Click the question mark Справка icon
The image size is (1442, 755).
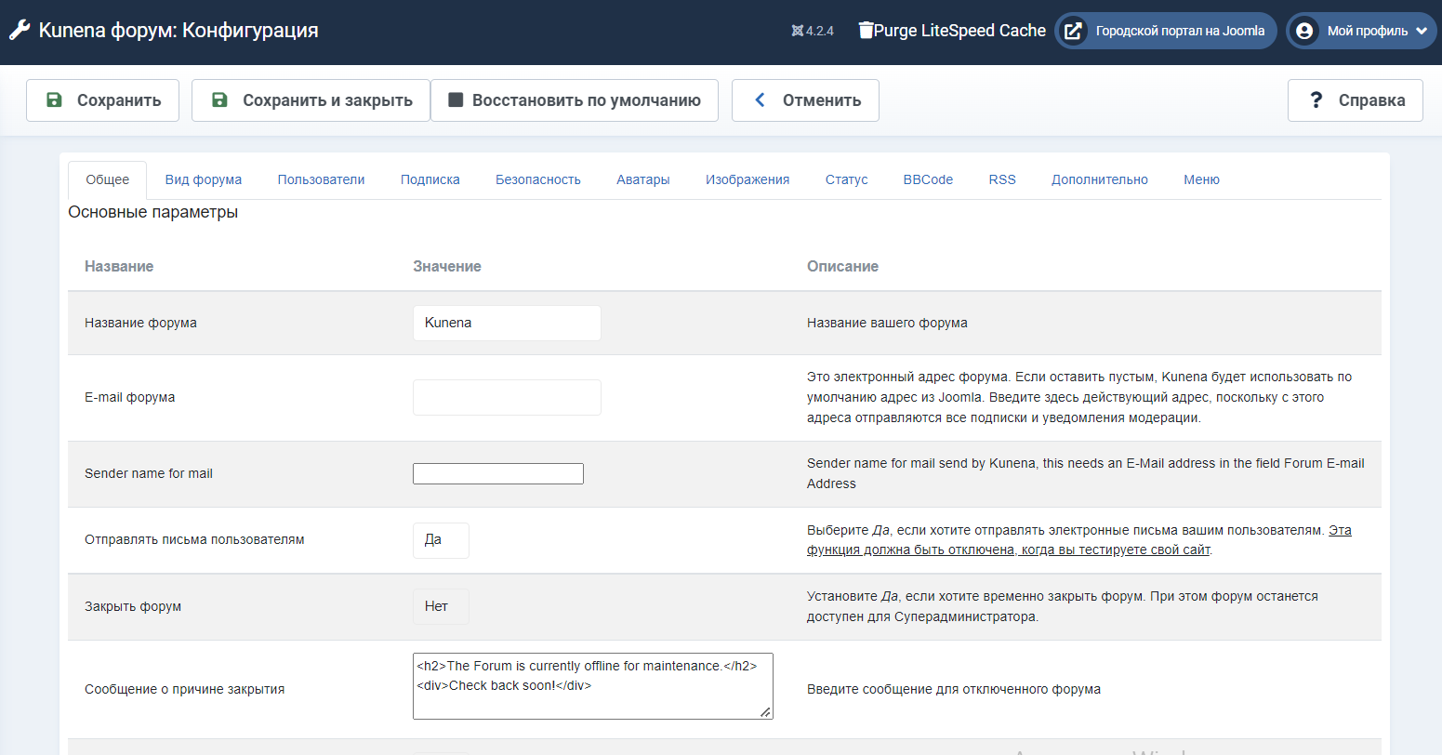[1316, 100]
